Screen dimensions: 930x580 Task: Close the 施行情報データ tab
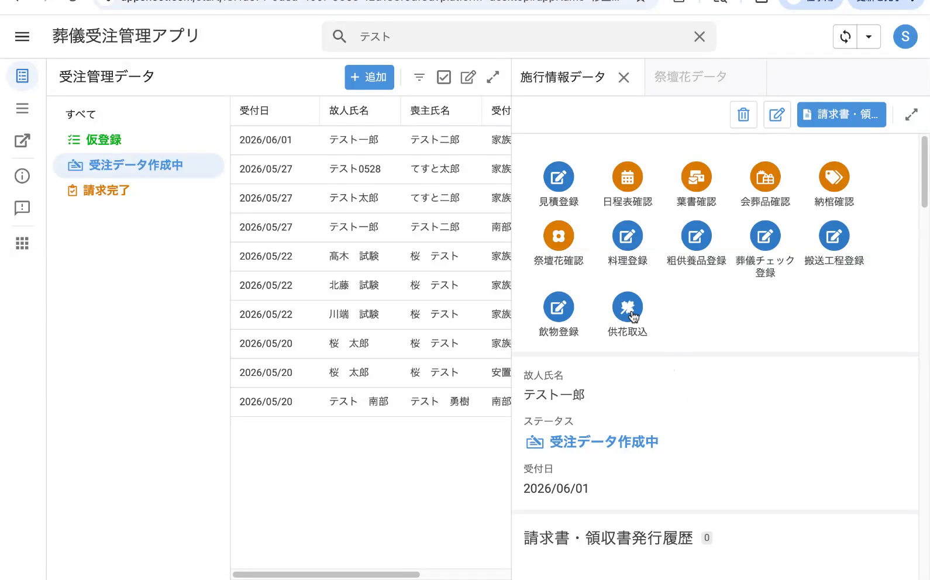pos(624,77)
